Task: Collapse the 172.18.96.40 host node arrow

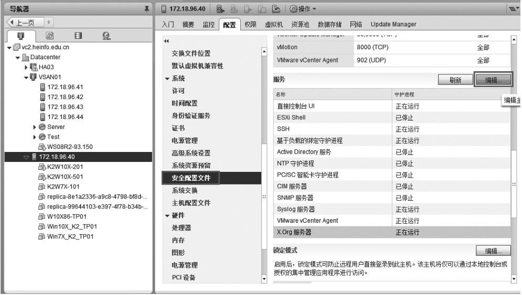Action: click(26, 157)
